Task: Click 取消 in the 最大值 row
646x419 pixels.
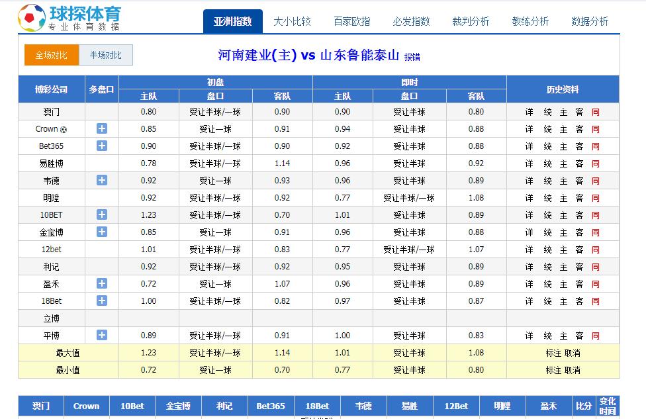Action: click(573, 353)
